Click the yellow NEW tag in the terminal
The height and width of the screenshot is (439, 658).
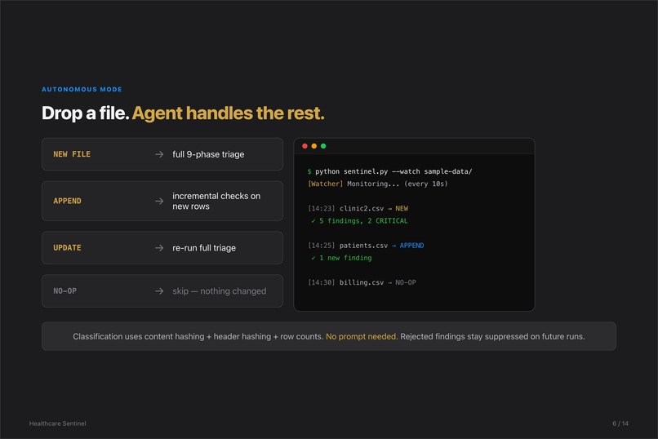click(x=402, y=208)
